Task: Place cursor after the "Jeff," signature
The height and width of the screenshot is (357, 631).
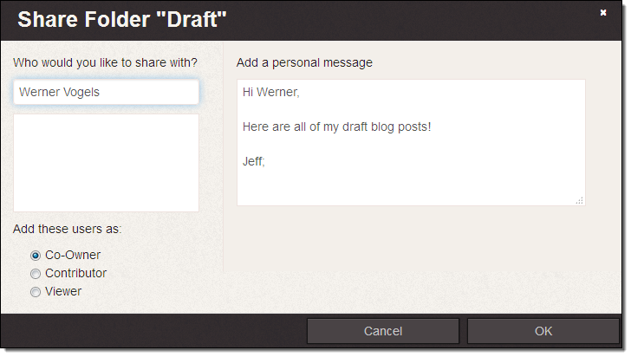Action: pos(267,161)
